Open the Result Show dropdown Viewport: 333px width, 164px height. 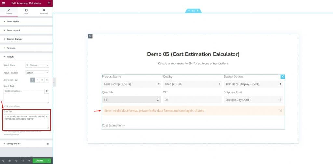pyautogui.click(x=37, y=65)
